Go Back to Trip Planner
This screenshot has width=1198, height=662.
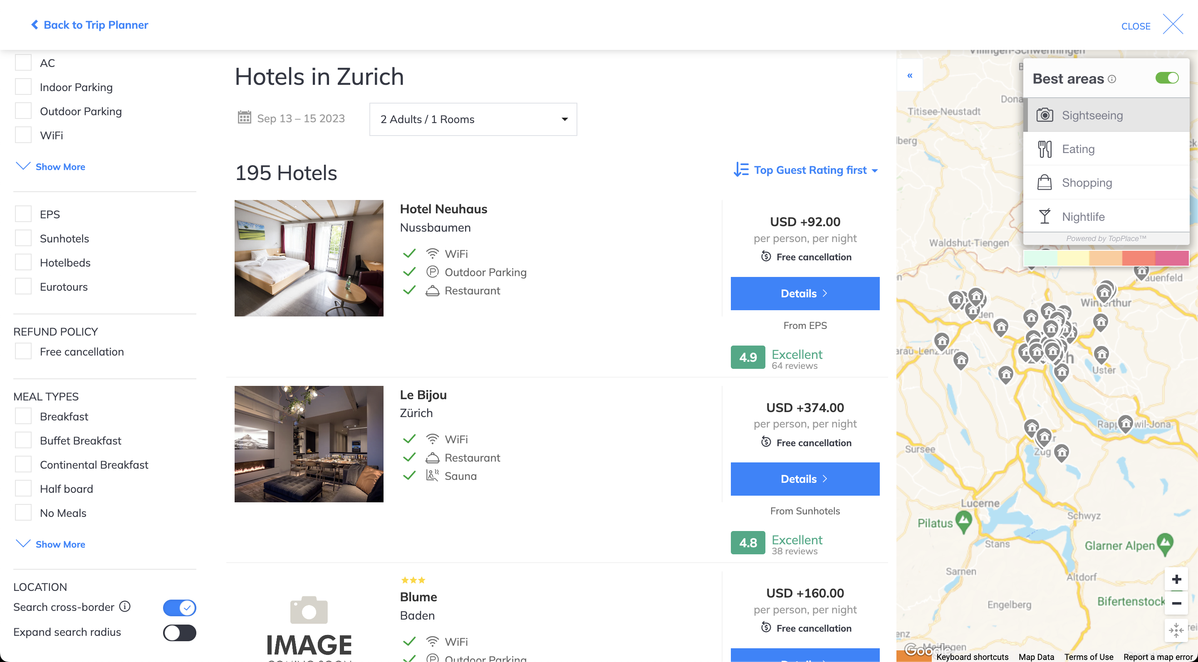click(x=90, y=25)
